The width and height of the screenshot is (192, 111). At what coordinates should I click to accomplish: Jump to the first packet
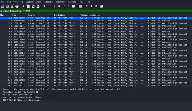click(x=64, y=6)
